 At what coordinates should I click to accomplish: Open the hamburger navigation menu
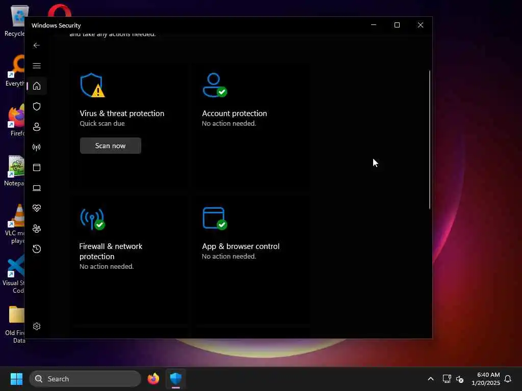(37, 66)
